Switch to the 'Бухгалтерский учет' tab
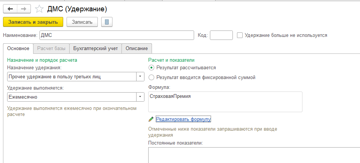The width and height of the screenshot is (360, 163). pos(96,49)
